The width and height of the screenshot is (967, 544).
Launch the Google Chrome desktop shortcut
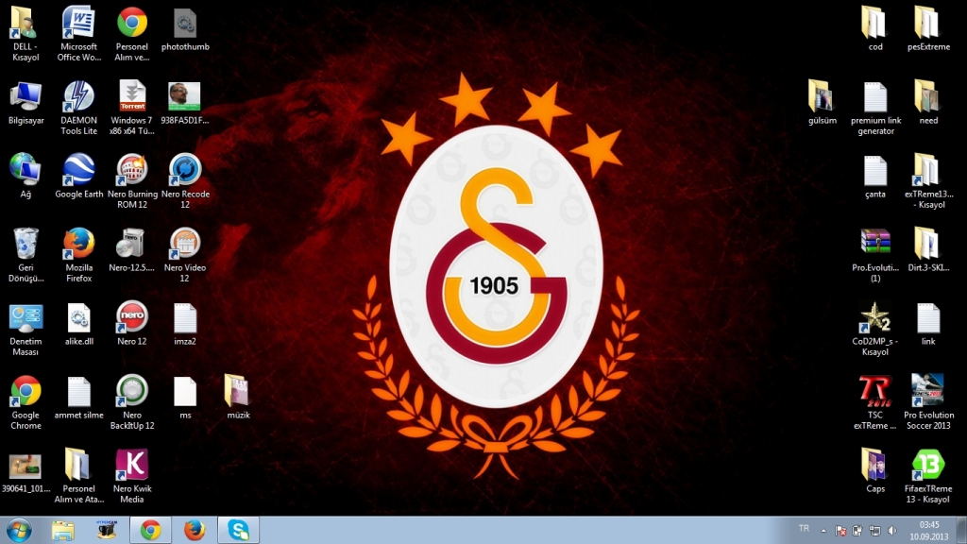tap(25, 402)
